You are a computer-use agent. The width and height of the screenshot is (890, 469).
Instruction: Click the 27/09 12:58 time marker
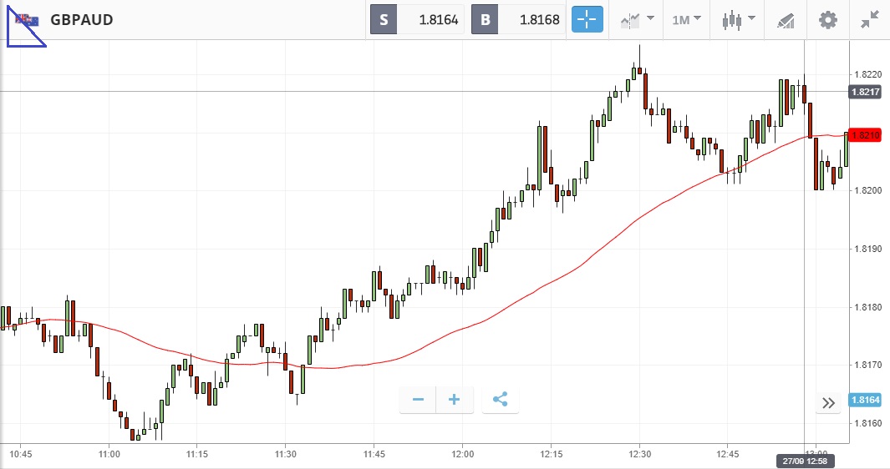tap(805, 461)
